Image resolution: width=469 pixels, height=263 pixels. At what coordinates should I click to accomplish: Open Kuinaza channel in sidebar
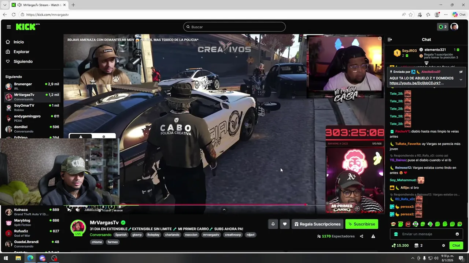(32, 212)
